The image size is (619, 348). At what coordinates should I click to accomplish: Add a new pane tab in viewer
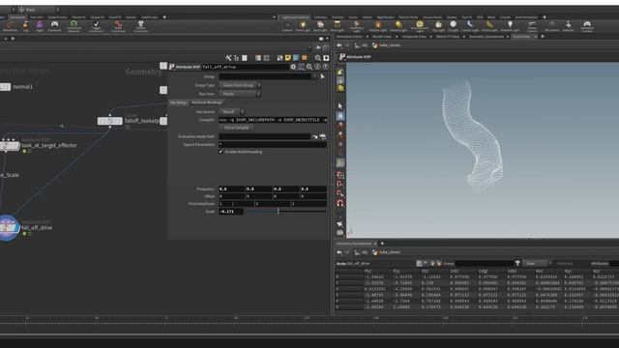[543, 37]
